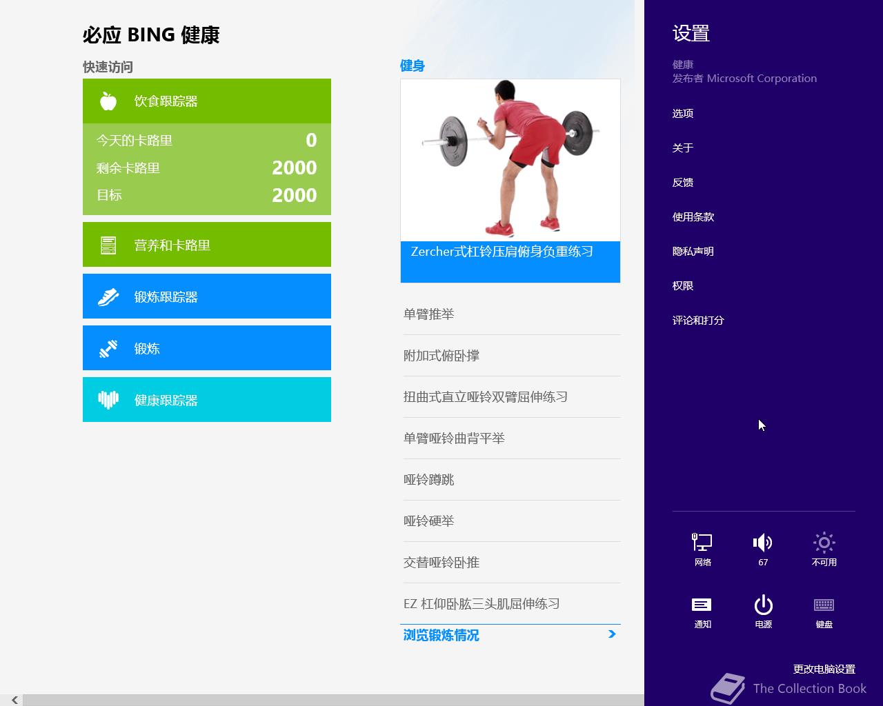Click the left arrow of the horizontal scrollbar
The width and height of the screenshot is (883, 706).
click(14, 700)
